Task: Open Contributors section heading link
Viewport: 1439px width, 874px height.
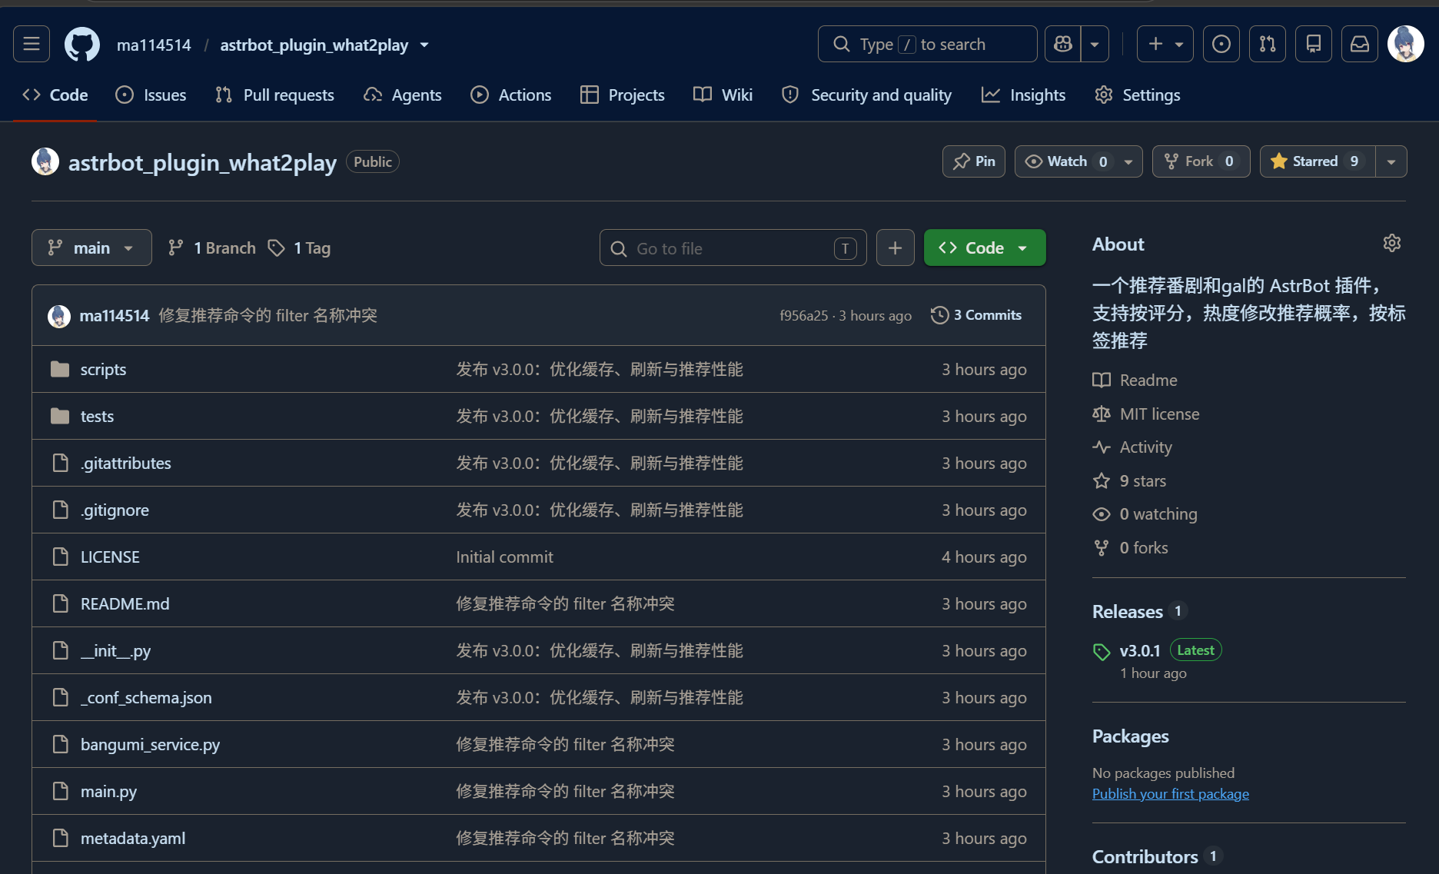Action: (1145, 856)
